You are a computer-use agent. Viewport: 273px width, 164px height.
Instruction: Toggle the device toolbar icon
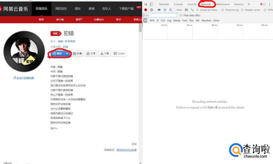point(151,4)
